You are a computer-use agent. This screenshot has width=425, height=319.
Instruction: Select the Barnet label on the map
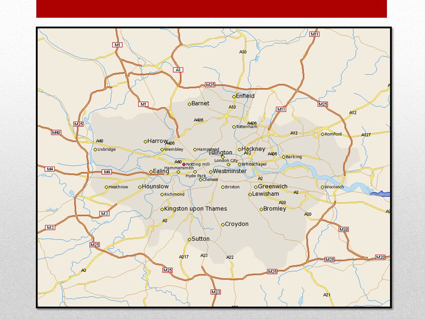click(x=200, y=103)
